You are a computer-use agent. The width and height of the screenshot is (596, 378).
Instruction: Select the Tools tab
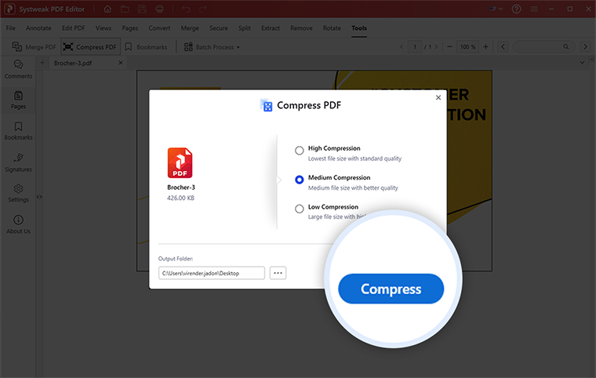[x=359, y=28]
